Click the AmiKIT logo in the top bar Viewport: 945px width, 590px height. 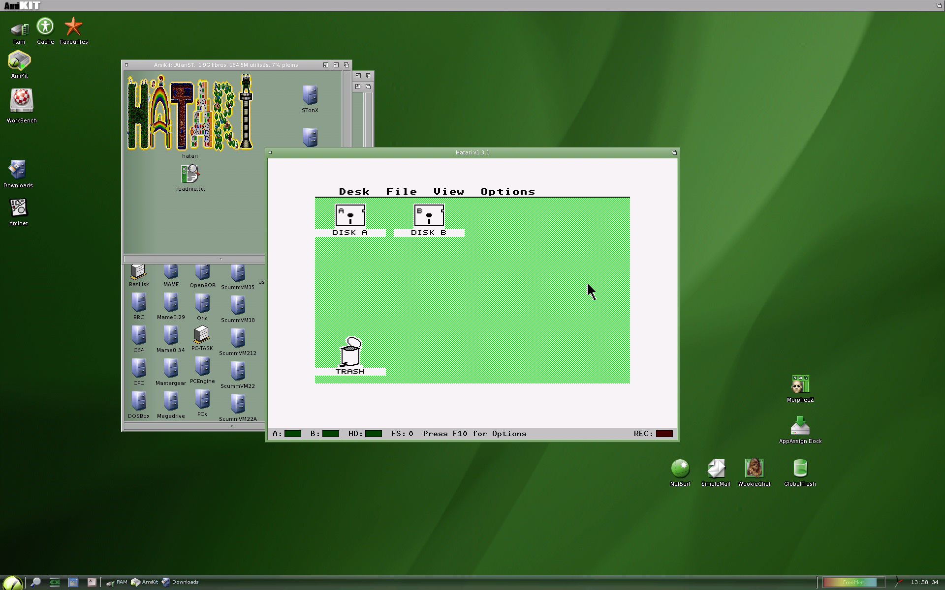pyautogui.click(x=22, y=5)
